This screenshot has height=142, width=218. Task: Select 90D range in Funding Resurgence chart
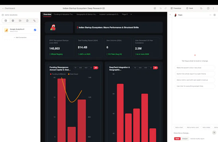click(86, 68)
